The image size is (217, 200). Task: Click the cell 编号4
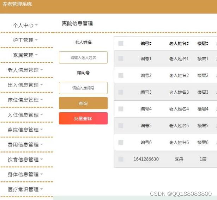pos(146,109)
